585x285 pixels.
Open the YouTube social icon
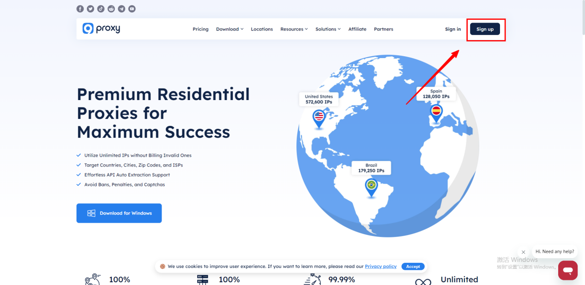coord(132,9)
